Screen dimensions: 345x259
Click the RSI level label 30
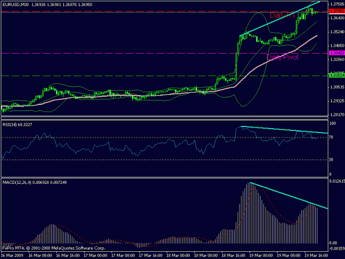[331, 160]
